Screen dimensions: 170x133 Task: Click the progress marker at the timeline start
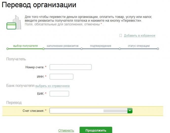pos(7,49)
